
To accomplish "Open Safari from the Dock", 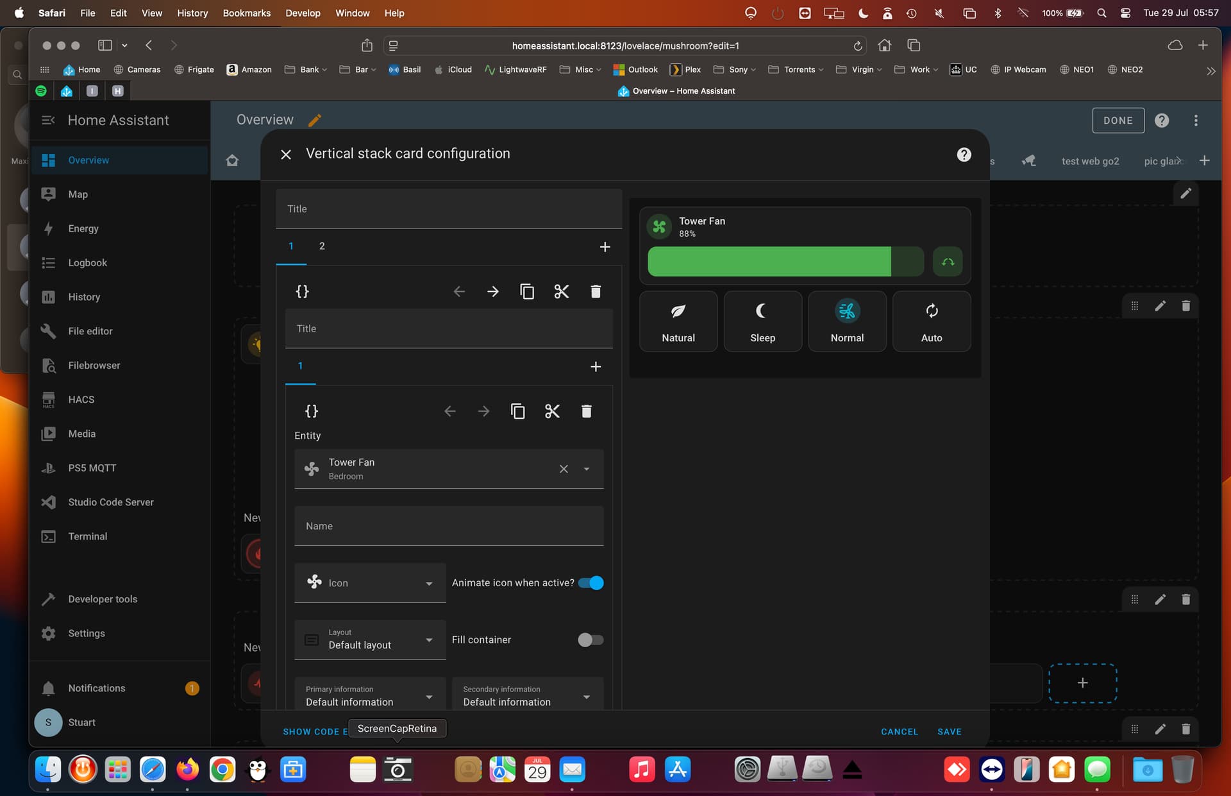I will pos(153,769).
